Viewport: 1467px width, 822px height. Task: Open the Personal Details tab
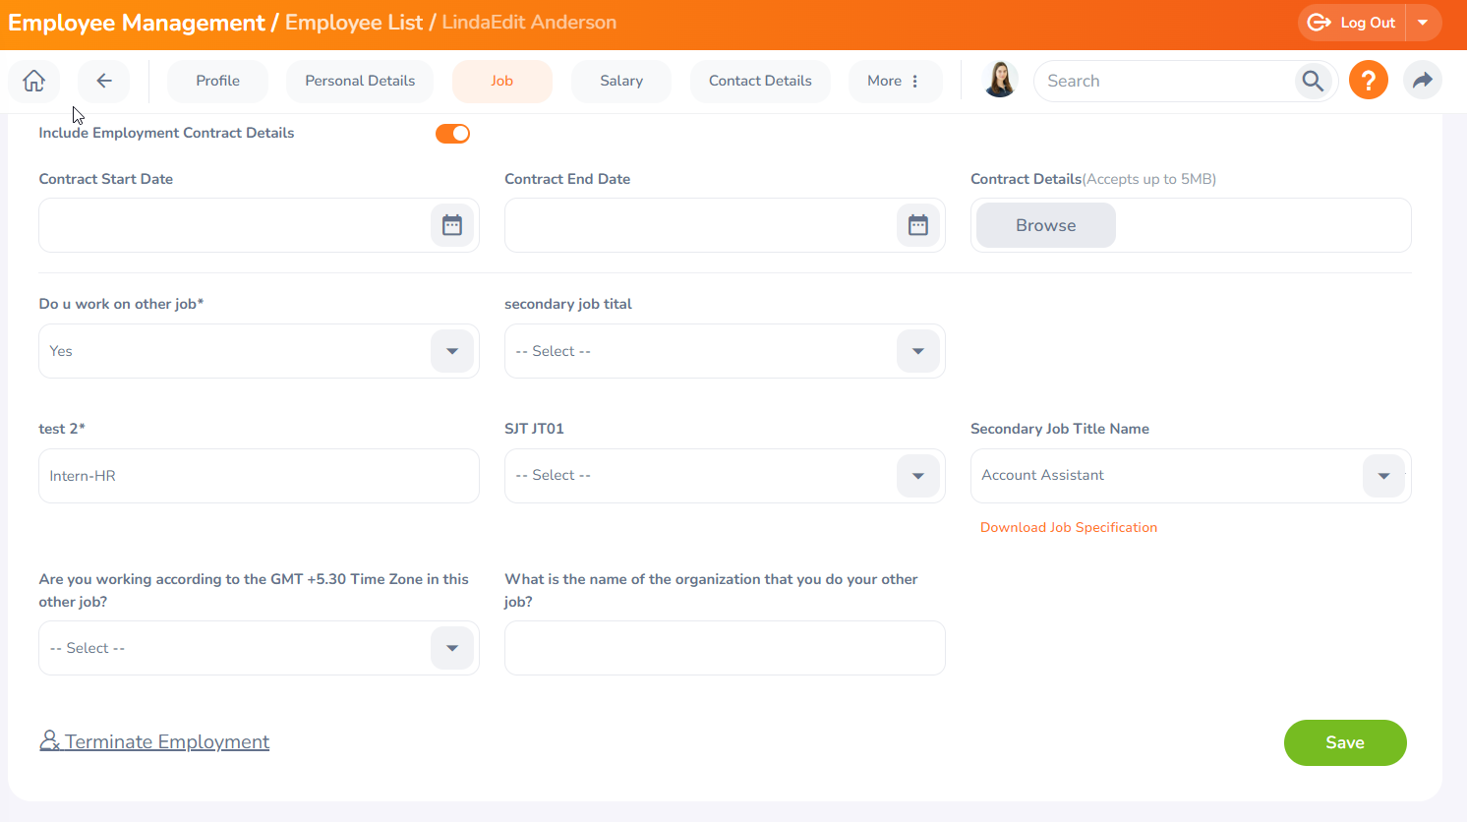[x=359, y=81]
